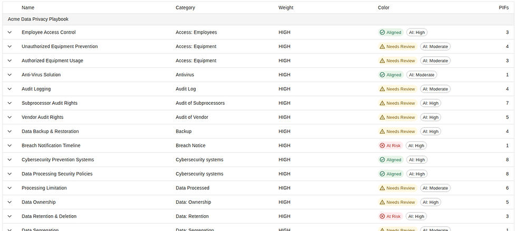Expand the Data Ownership row
Viewport: 517px width, 231px height.
click(x=9, y=202)
